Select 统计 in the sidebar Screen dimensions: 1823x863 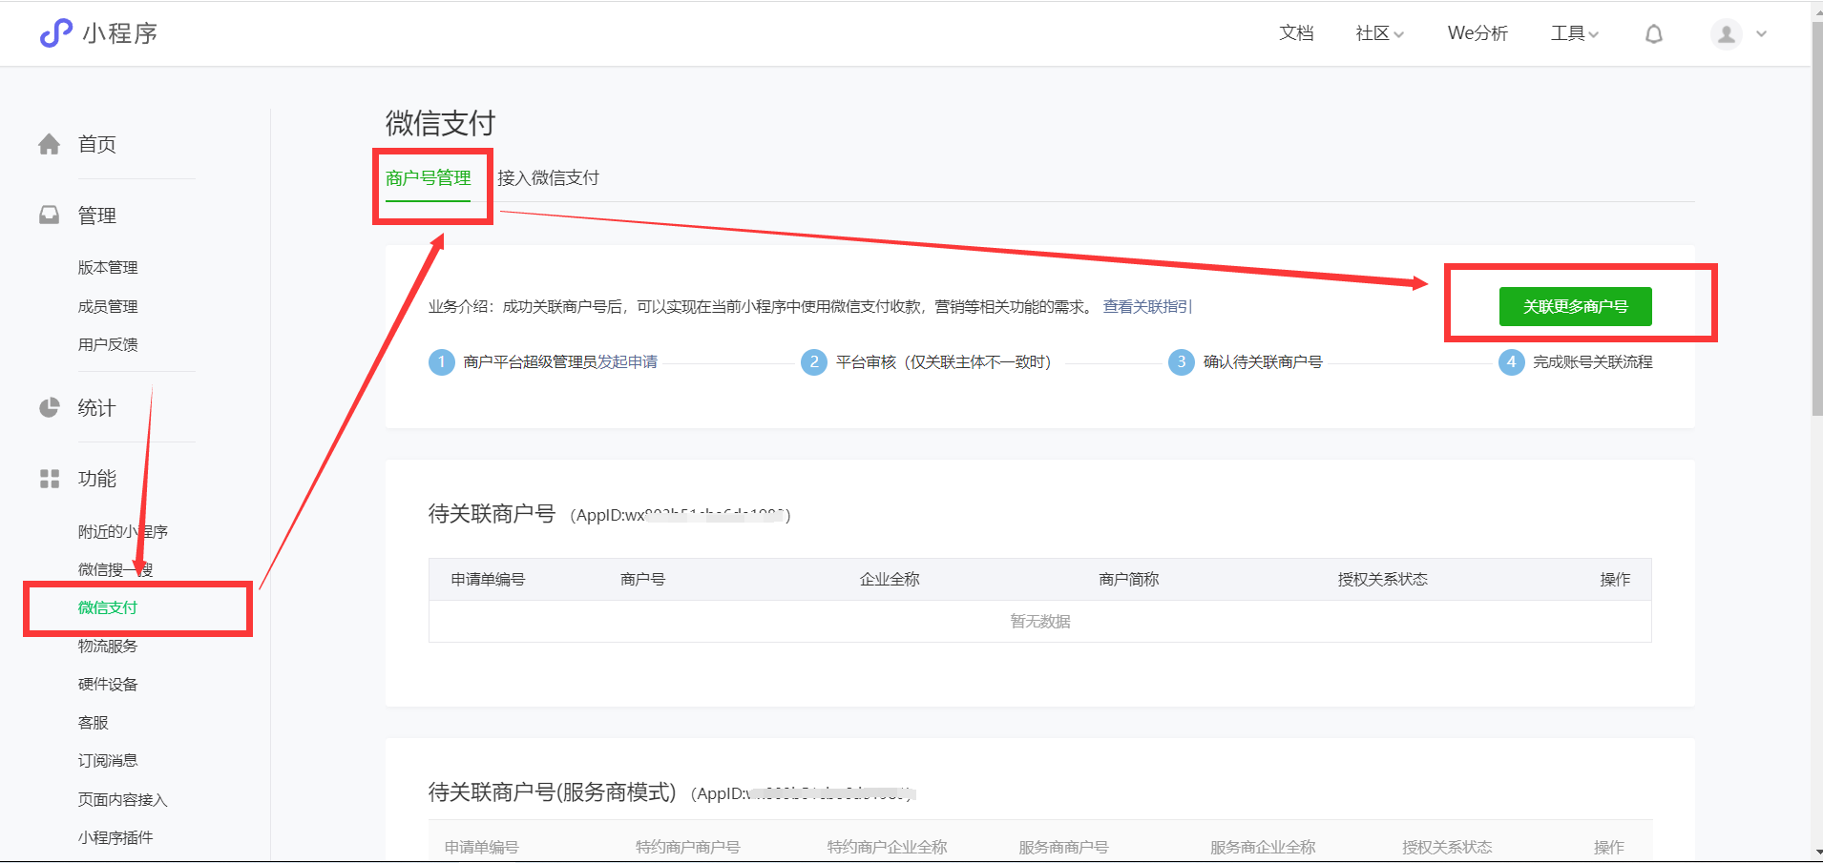[x=97, y=408]
